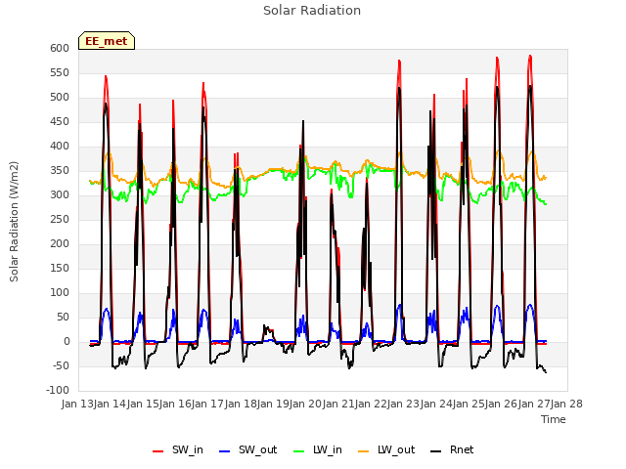Click the -50 y-axis tick label

click(61, 365)
